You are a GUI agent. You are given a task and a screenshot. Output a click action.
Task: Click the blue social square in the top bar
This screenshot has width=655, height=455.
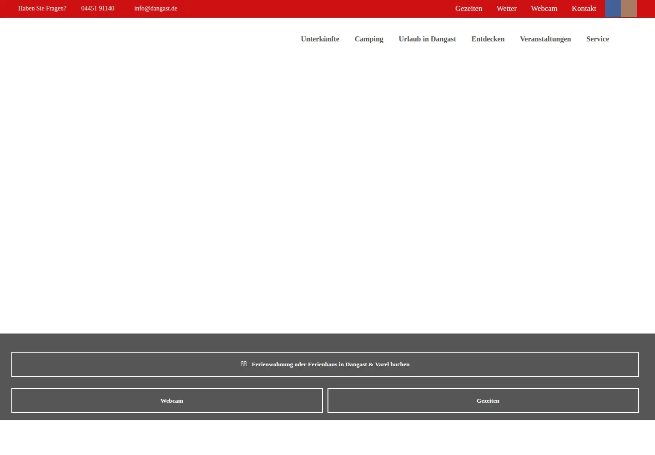coord(613,9)
